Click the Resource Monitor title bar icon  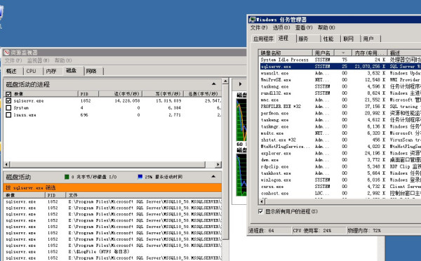click(x=7, y=53)
